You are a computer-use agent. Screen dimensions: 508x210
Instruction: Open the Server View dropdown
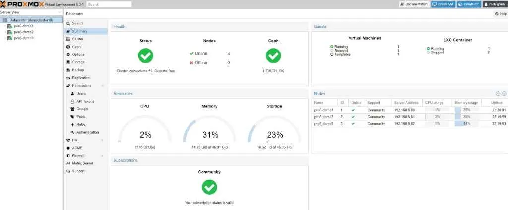pos(31,12)
